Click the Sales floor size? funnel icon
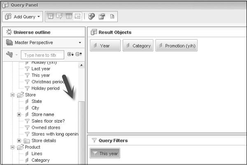247x165 pixels. pos(27,121)
